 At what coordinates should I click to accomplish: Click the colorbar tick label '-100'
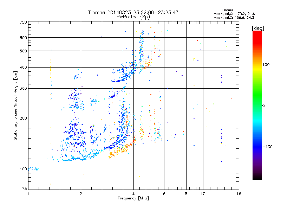point(267,147)
